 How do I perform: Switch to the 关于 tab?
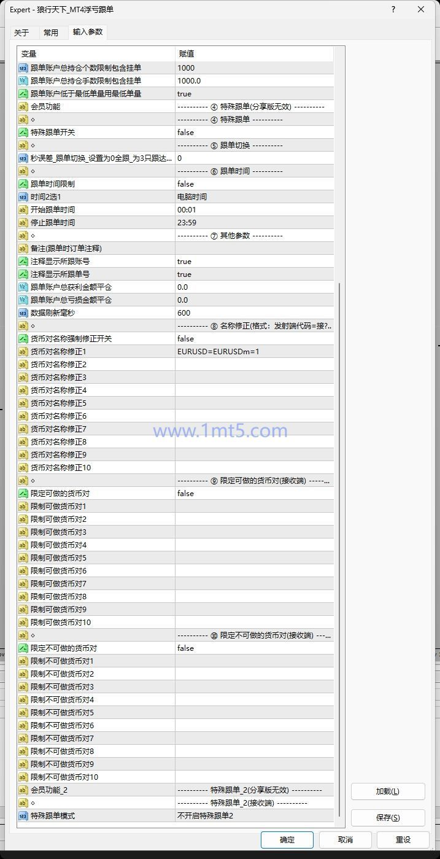click(x=21, y=33)
